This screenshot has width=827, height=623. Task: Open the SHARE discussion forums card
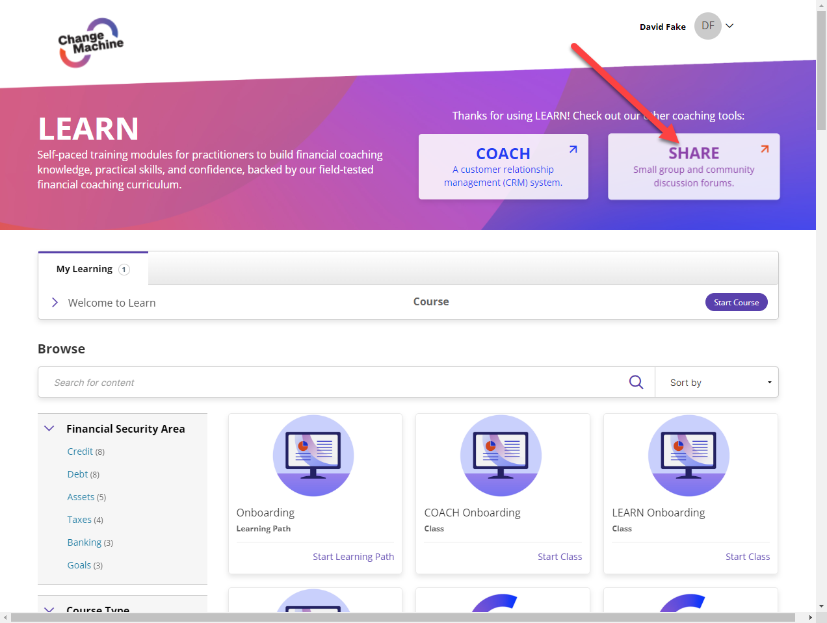click(694, 166)
